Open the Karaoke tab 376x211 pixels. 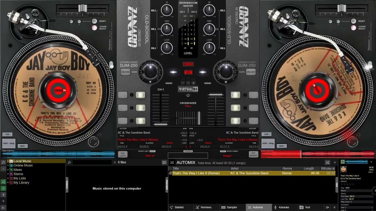pyautogui.click(x=285, y=207)
